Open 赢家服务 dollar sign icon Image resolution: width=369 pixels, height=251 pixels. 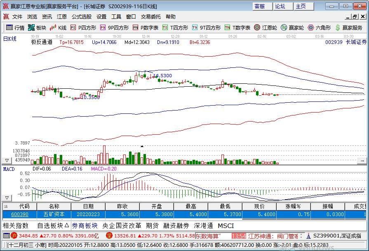[349, 28]
